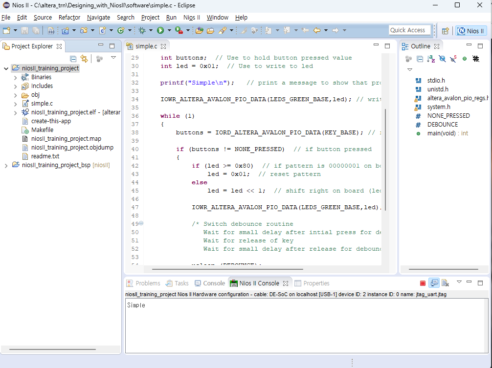Click the New C project icon
This screenshot has height=368, width=492.
click(65, 30)
